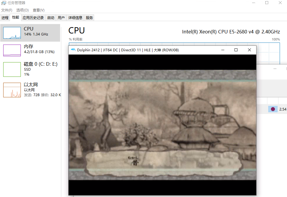This screenshot has height=197, width=287.
Task: Open the 查看(V) menu
Action: click(x=38, y=10)
